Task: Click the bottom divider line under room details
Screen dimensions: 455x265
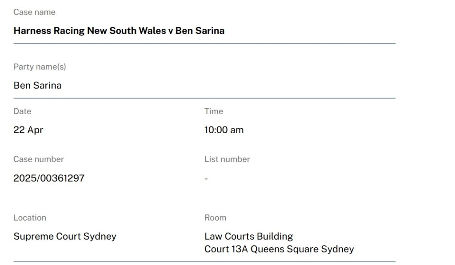Action: tap(204, 262)
